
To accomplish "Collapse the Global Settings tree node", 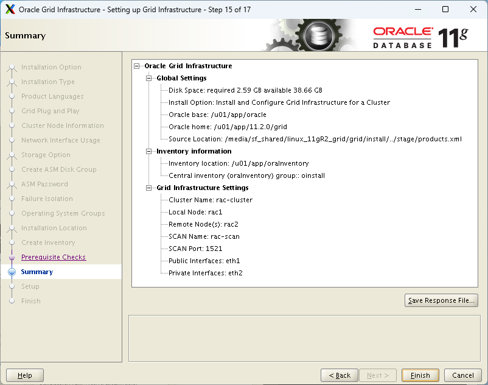I will click(x=148, y=78).
